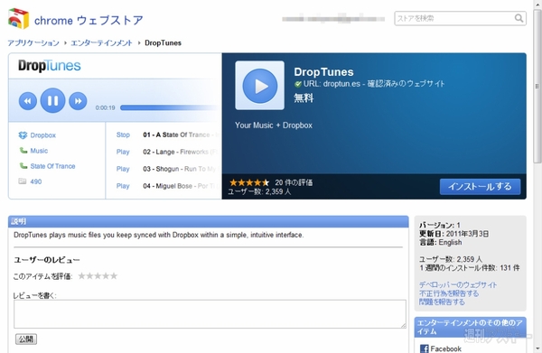Click the Facebook item in related list

tap(441, 348)
